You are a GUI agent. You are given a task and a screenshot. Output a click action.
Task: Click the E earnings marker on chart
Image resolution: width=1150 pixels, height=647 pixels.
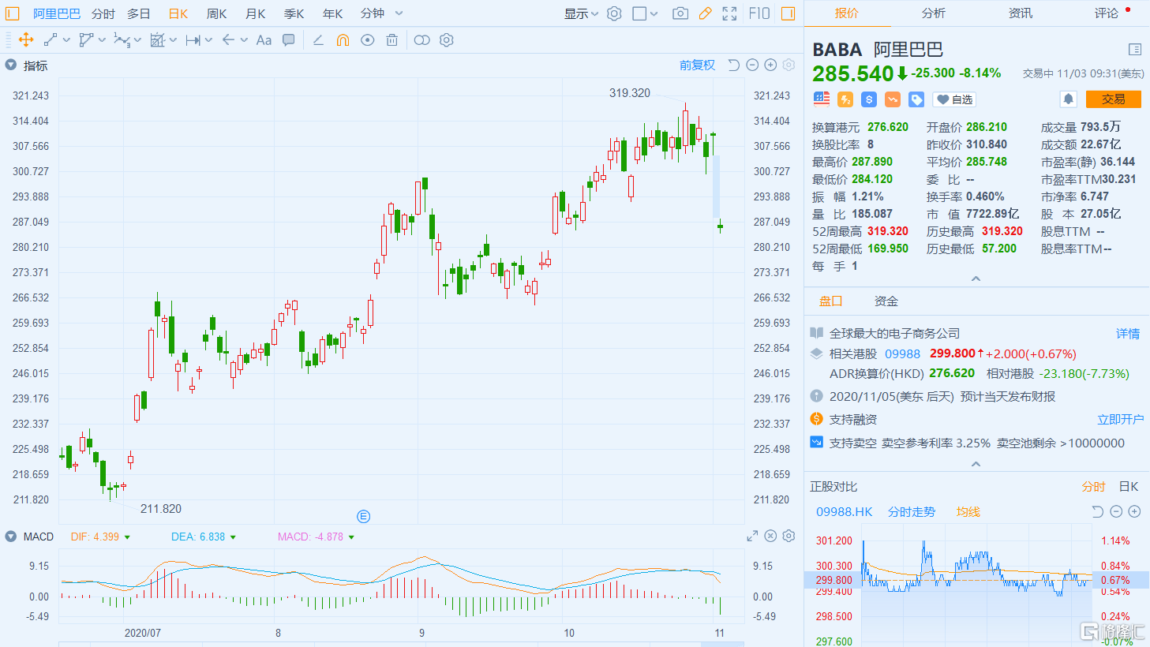(x=363, y=516)
